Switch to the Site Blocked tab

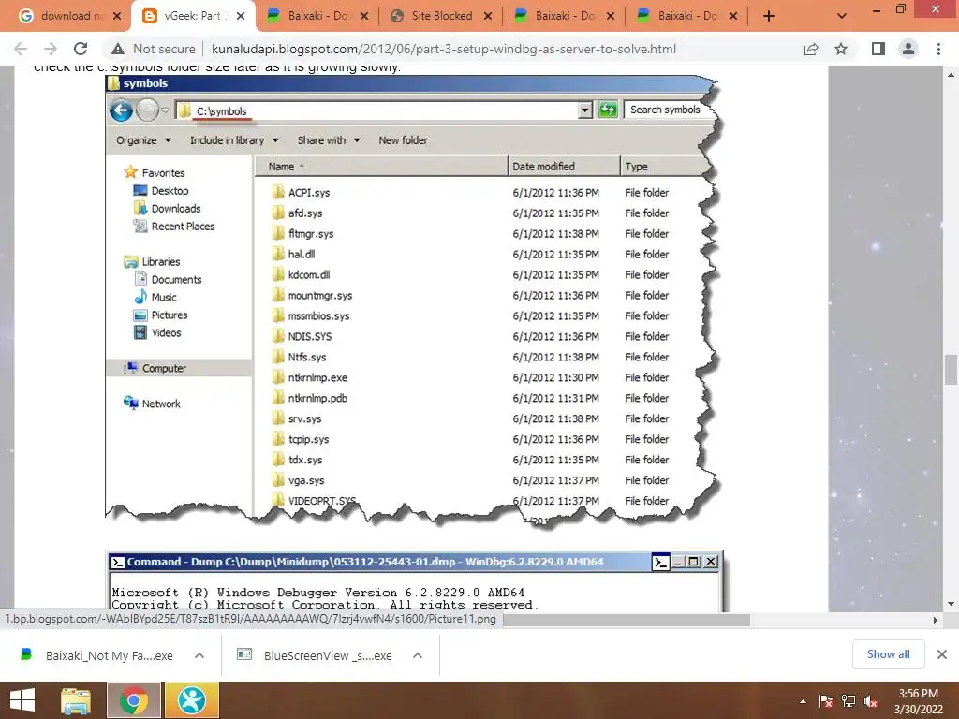click(x=440, y=16)
